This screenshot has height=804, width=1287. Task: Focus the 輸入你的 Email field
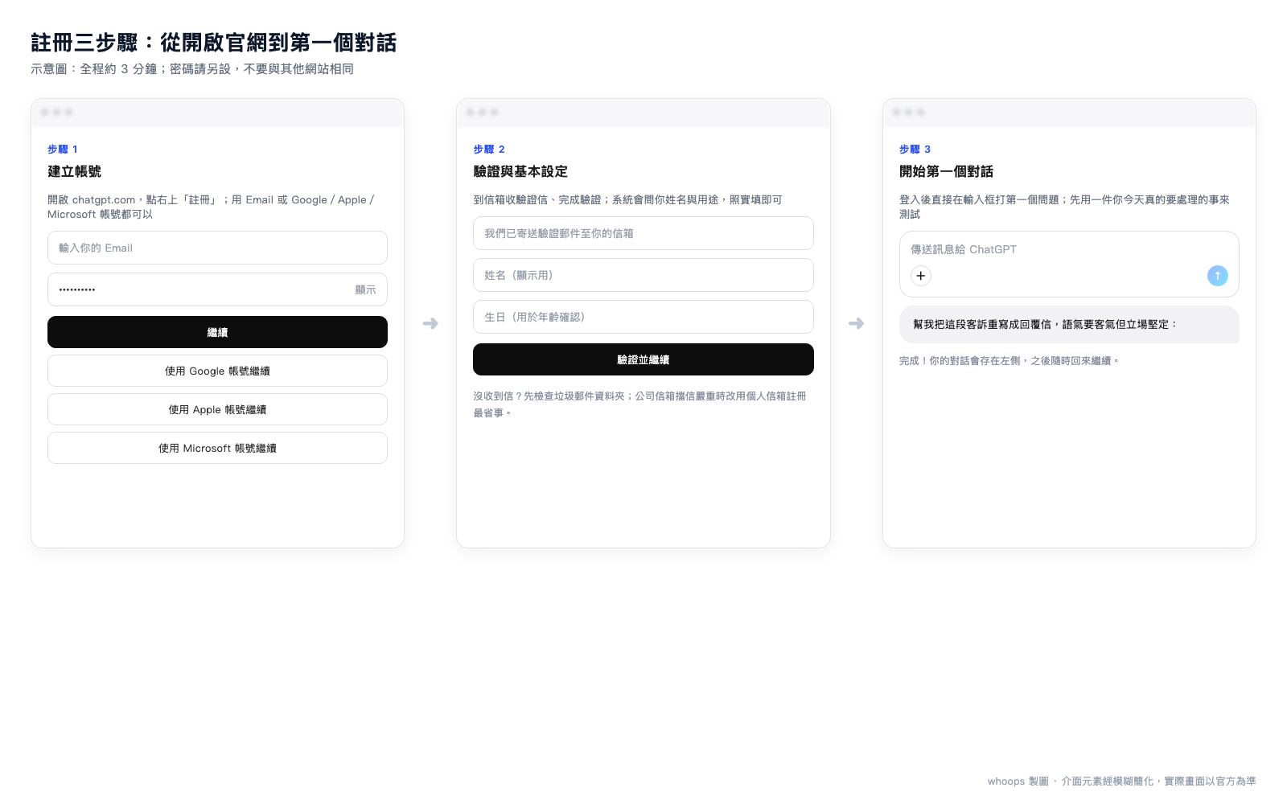coord(217,248)
